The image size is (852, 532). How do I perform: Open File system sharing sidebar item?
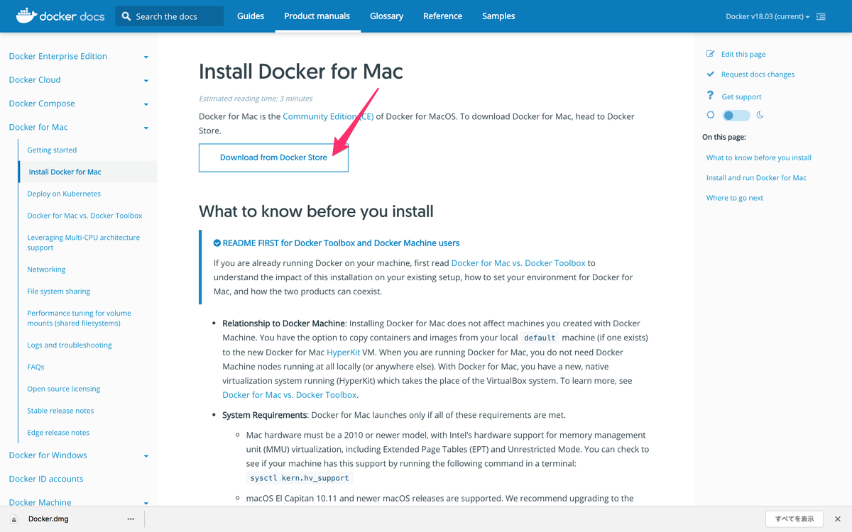pyautogui.click(x=59, y=292)
